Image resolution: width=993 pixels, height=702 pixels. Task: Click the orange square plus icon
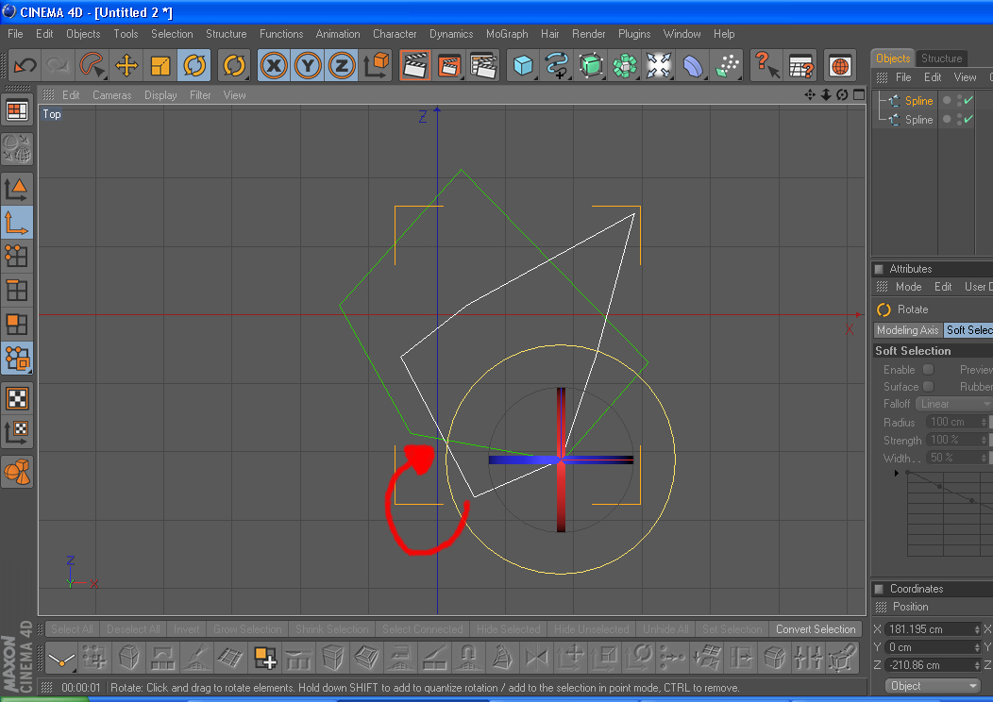point(264,659)
